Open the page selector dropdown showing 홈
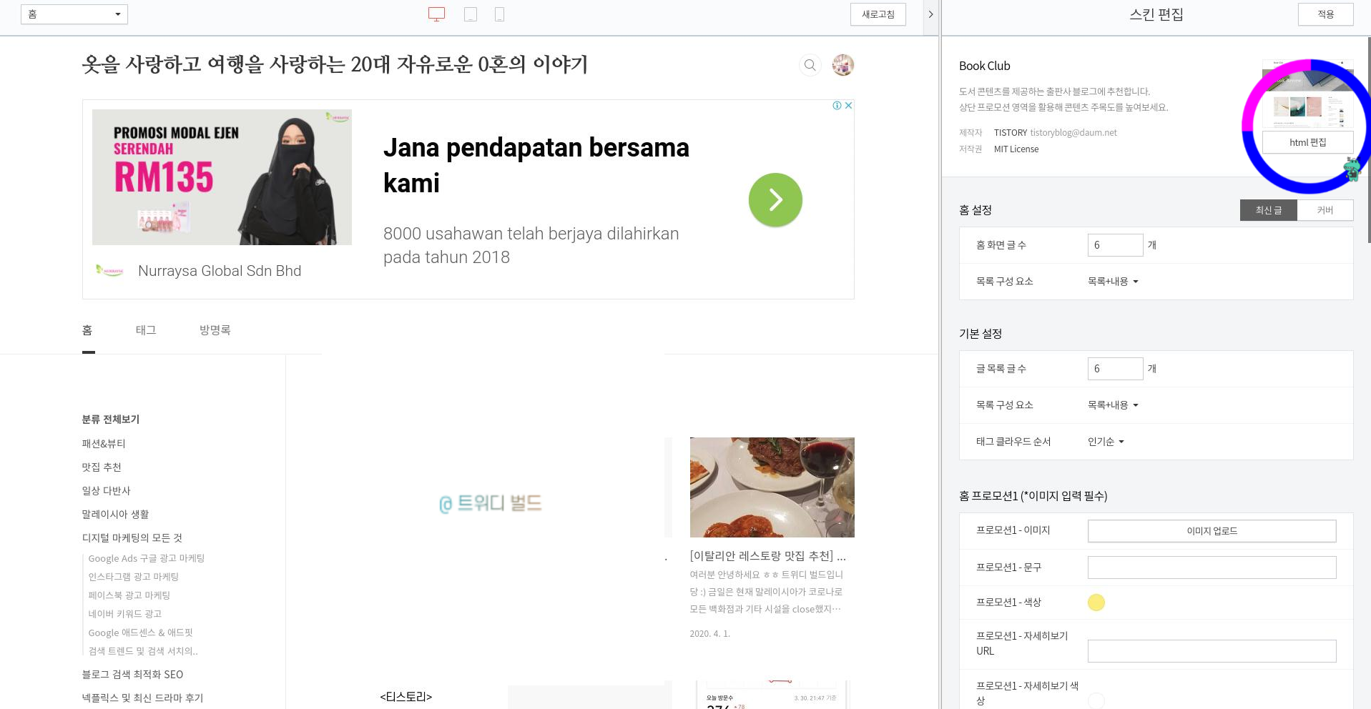The image size is (1371, 709). 74,14
